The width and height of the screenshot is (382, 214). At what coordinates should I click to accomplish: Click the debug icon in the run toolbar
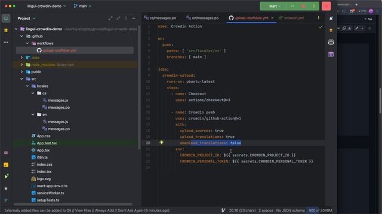[x=303, y=6]
